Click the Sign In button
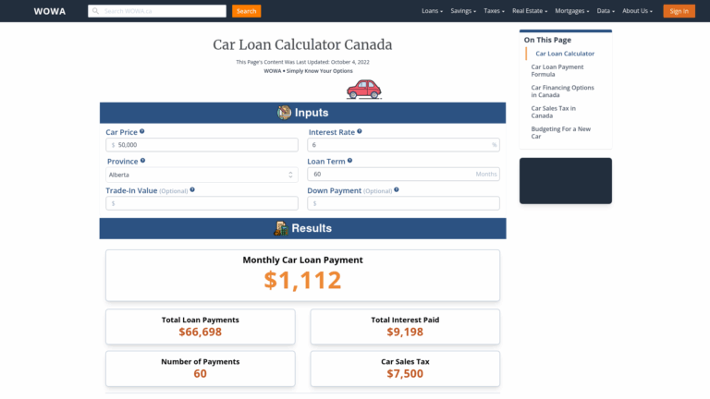The height and width of the screenshot is (399, 710). 679,11
